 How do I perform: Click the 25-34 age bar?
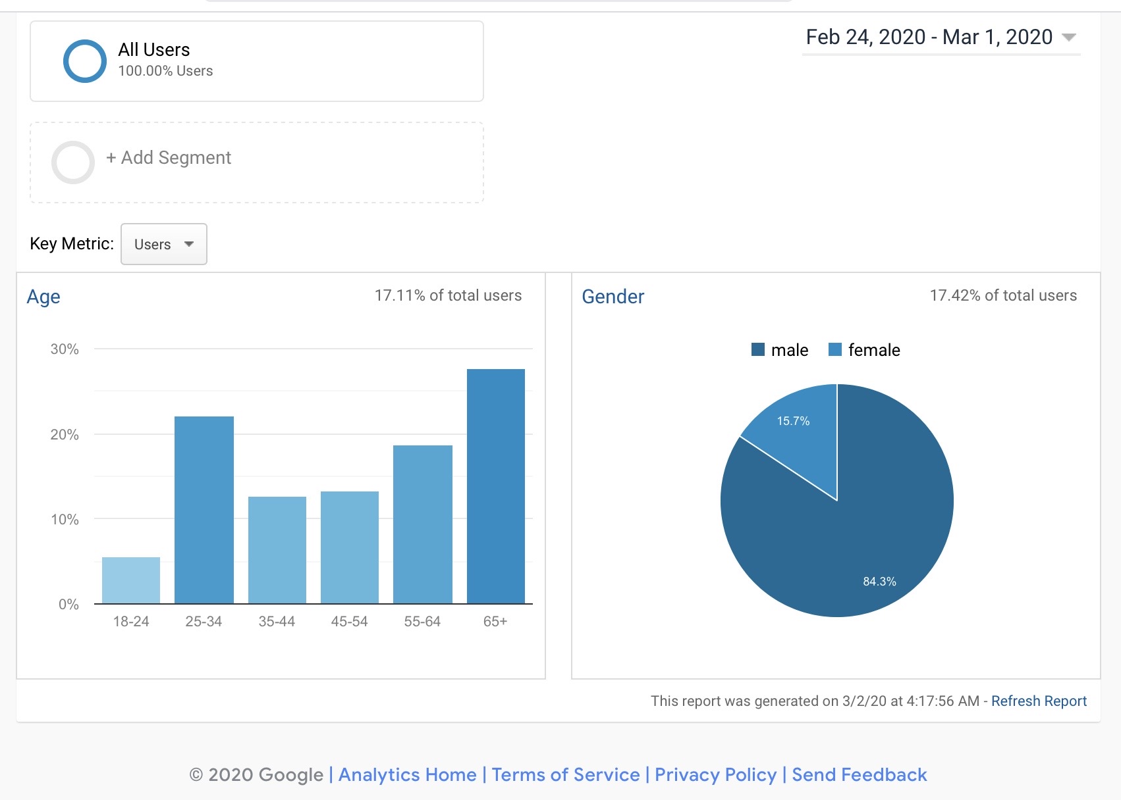204,510
